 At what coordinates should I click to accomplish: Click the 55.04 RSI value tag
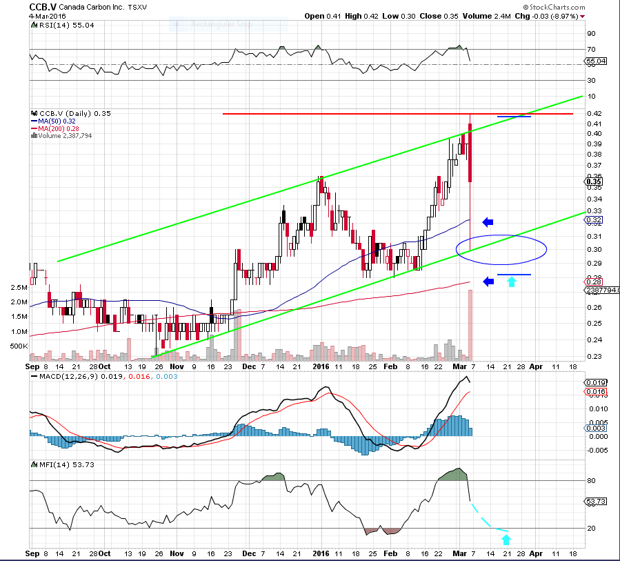pos(596,61)
